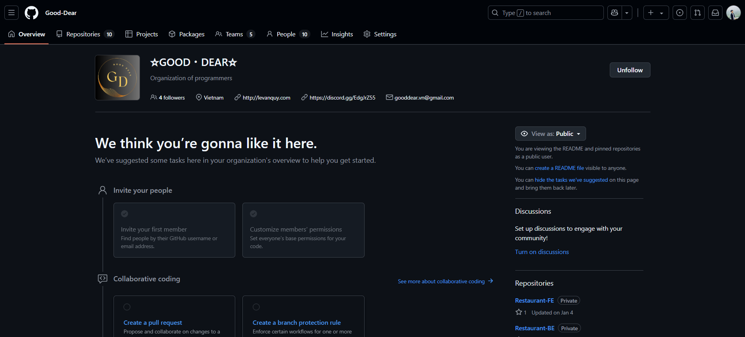Click the arrow icon after collaborative coding link
The image size is (745, 337).
tap(491, 281)
